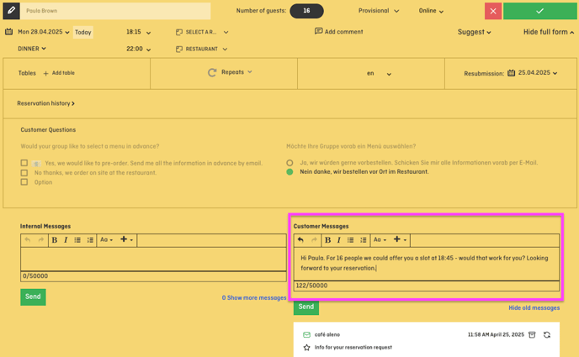Click undo in Internal Messages toolbar
The image size is (579, 357).
pyautogui.click(x=28, y=240)
